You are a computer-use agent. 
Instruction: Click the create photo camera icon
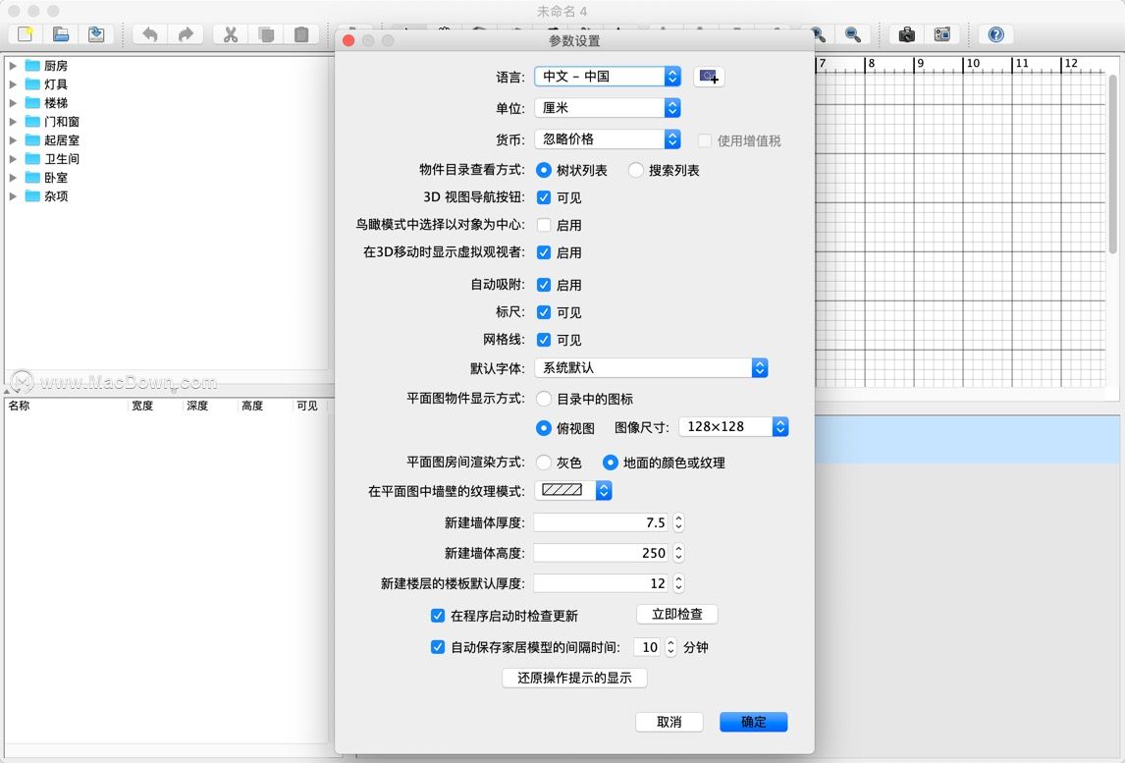click(x=907, y=33)
